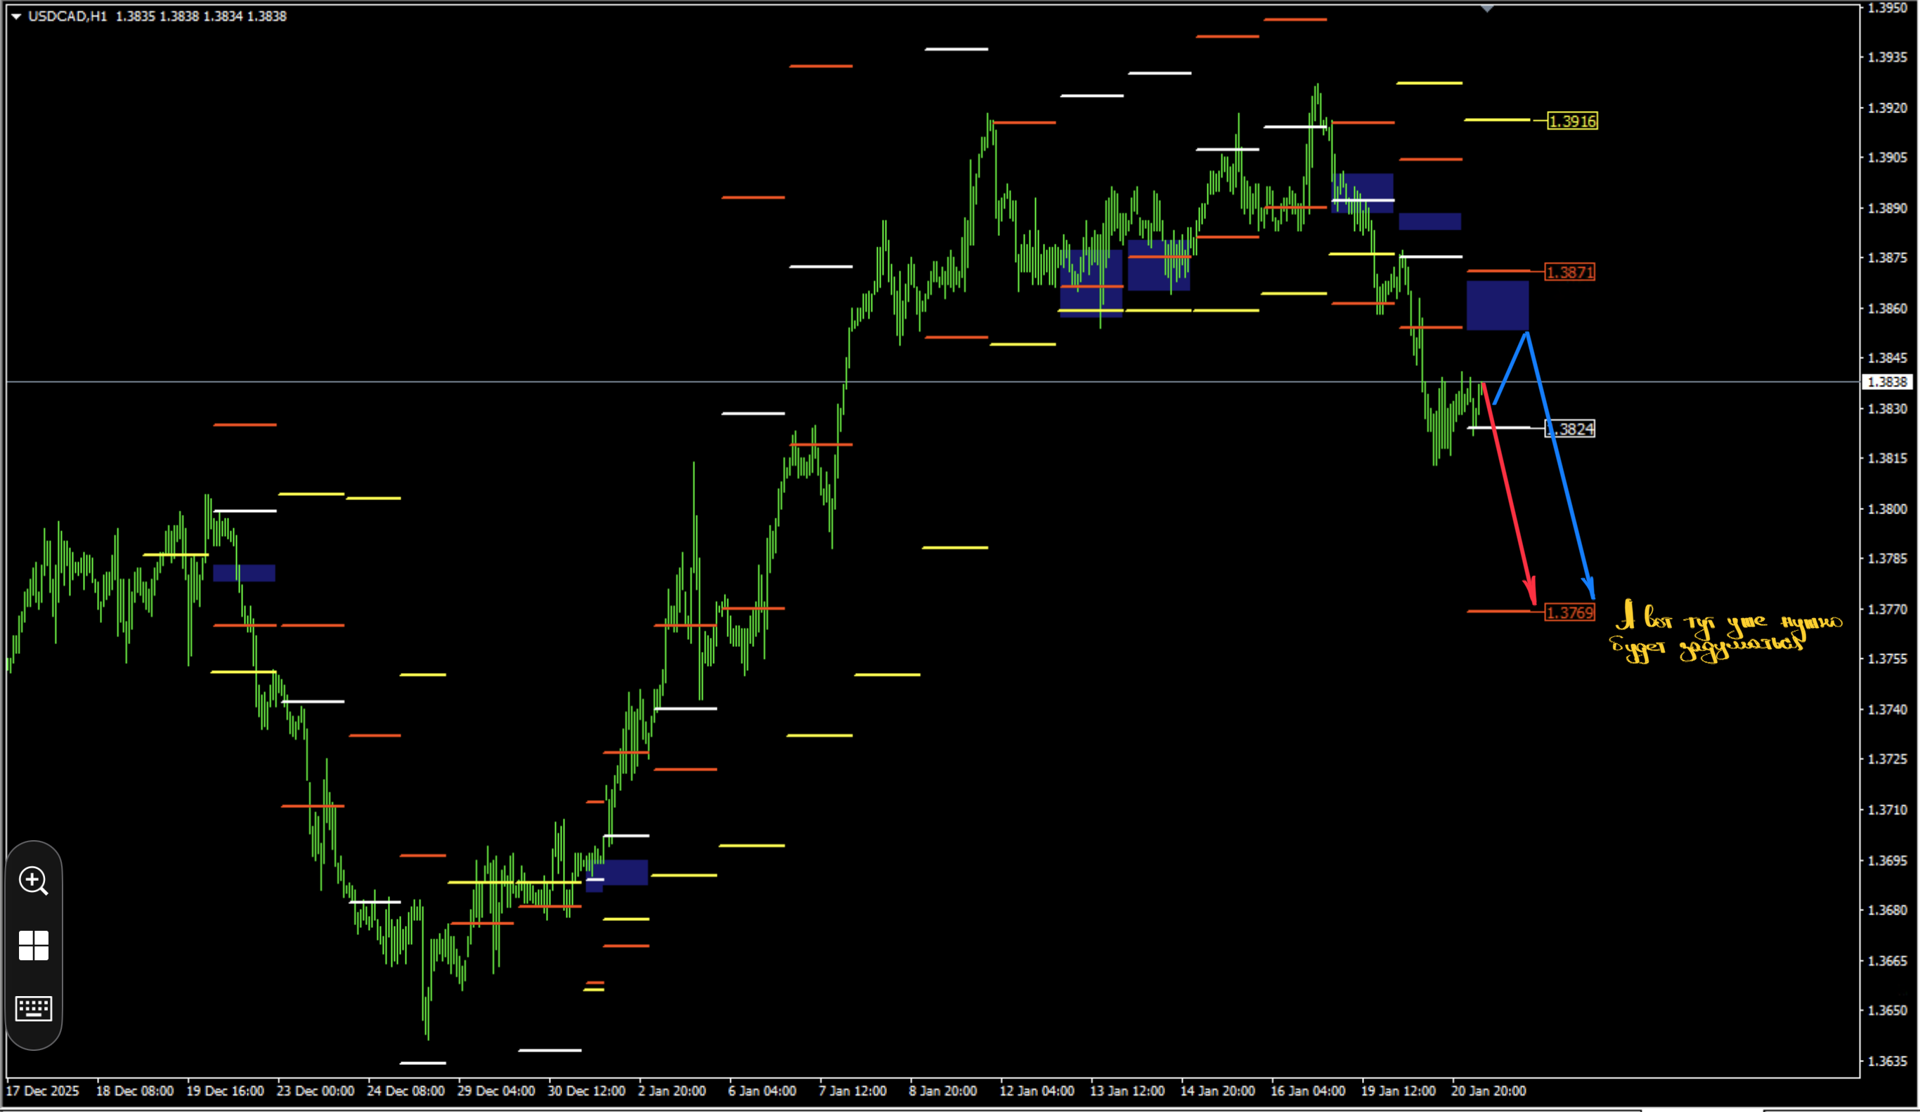Click the 1.3695 price scale value

click(x=1888, y=860)
